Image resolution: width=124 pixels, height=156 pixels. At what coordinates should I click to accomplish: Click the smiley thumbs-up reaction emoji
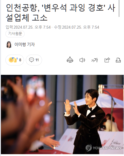(13, 60)
